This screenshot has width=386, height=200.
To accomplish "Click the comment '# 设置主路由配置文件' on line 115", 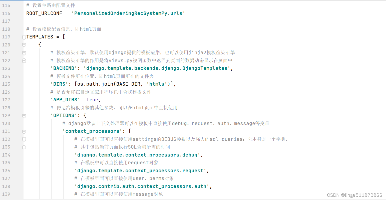I will tap(51, 5).
